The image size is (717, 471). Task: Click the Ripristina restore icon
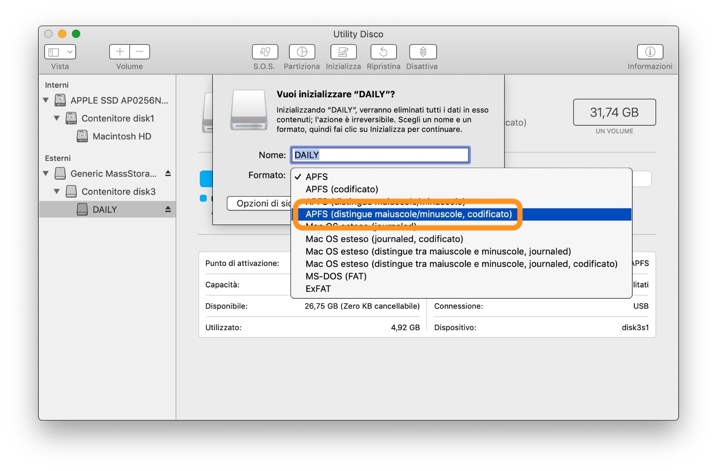click(x=384, y=52)
